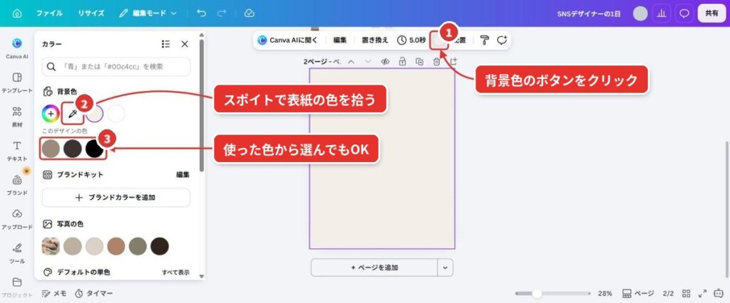This screenshot has height=303, width=730.
Task: Undo the last action
Action: pyautogui.click(x=201, y=14)
